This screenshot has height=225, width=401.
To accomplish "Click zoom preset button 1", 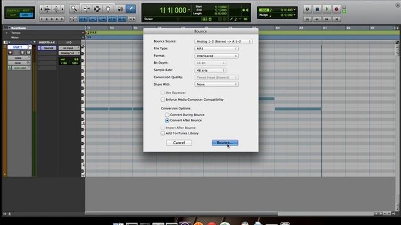I will [42, 19].
